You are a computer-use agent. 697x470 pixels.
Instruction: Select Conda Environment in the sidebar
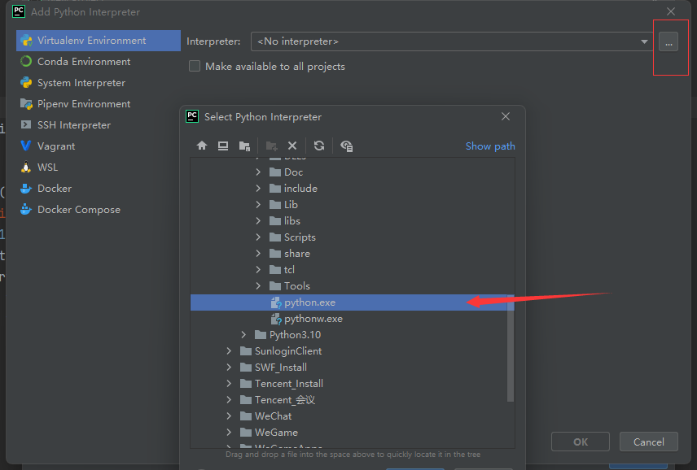99,62
